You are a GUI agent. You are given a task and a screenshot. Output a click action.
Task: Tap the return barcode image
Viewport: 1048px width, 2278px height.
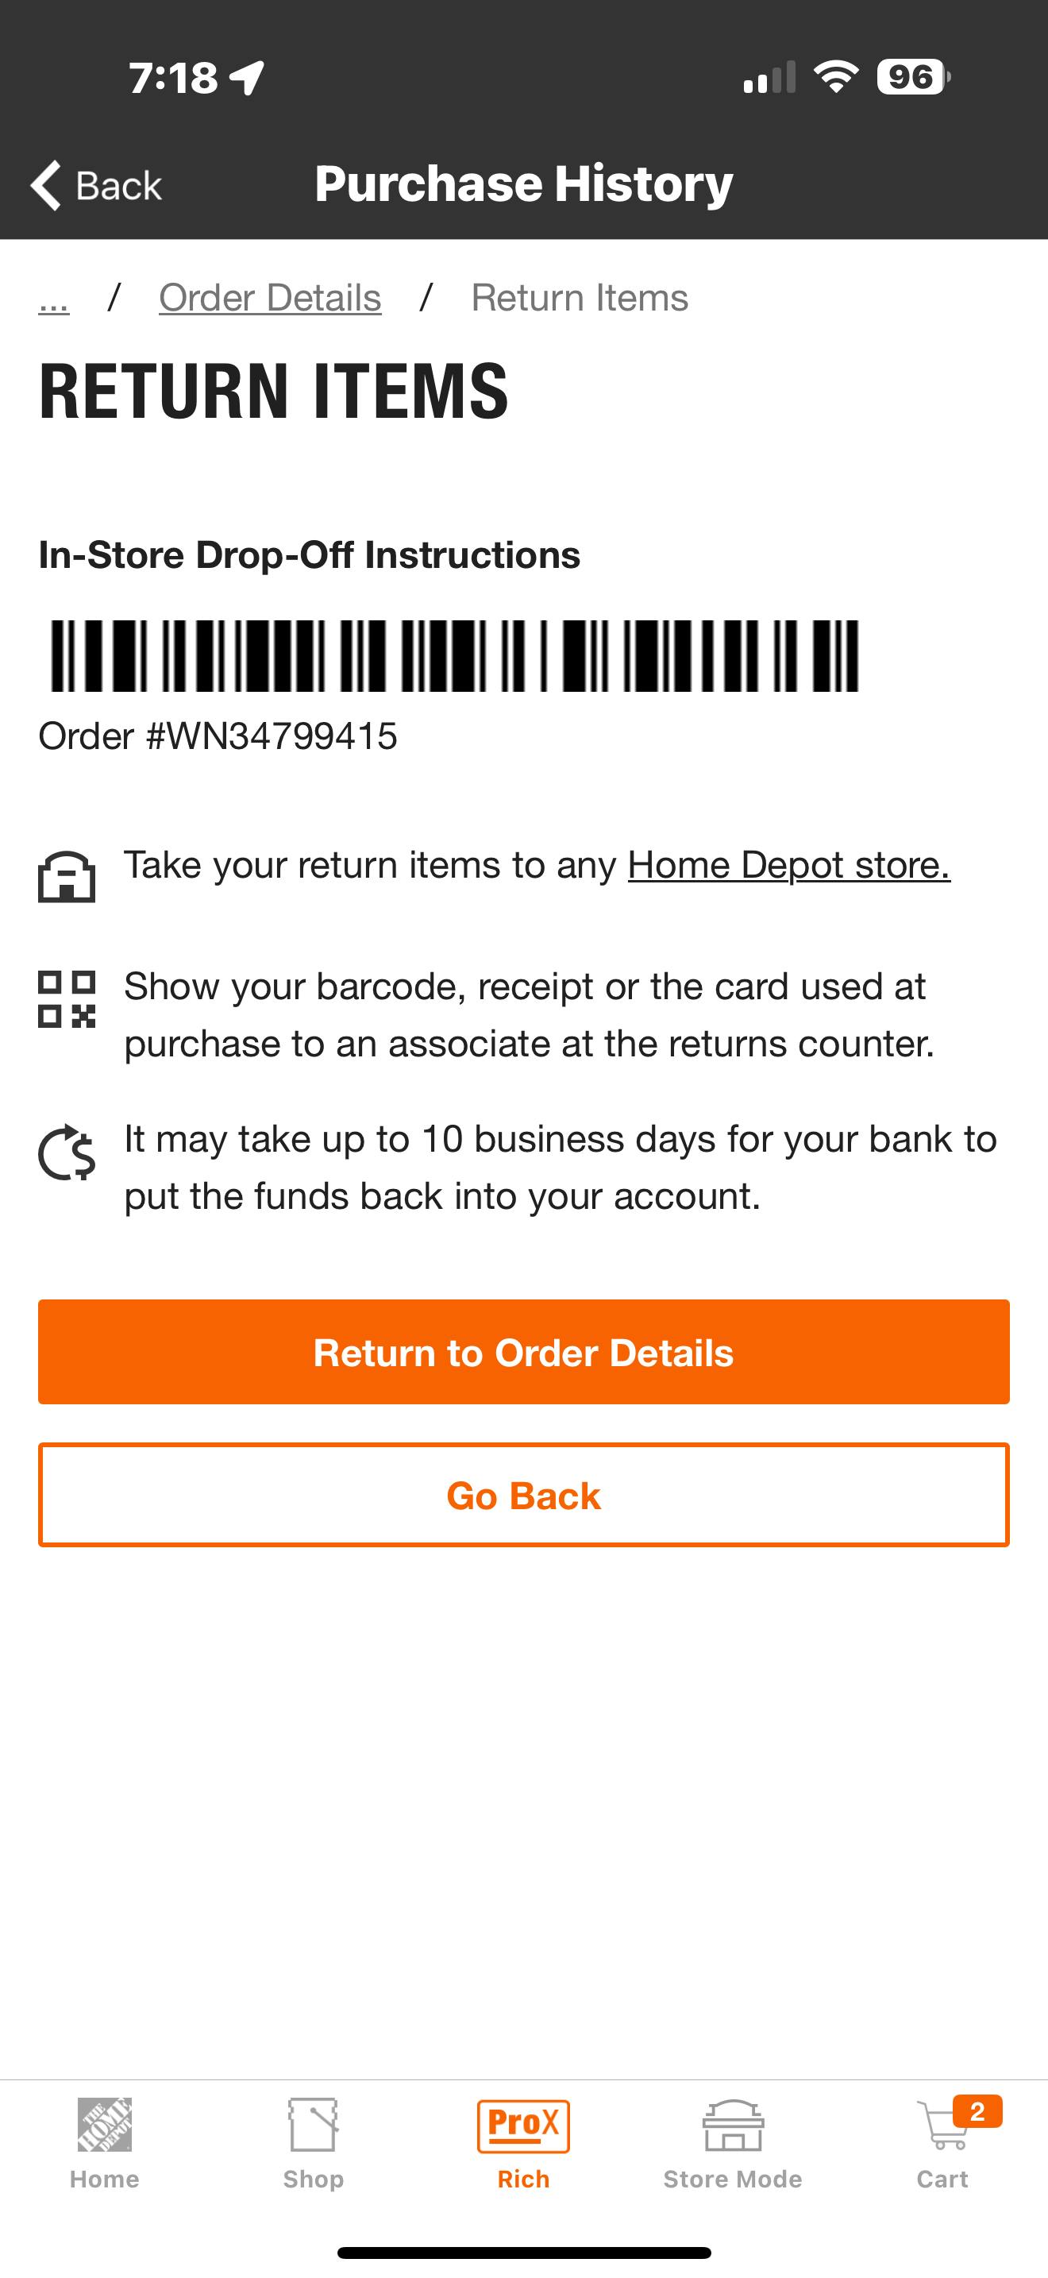(454, 655)
